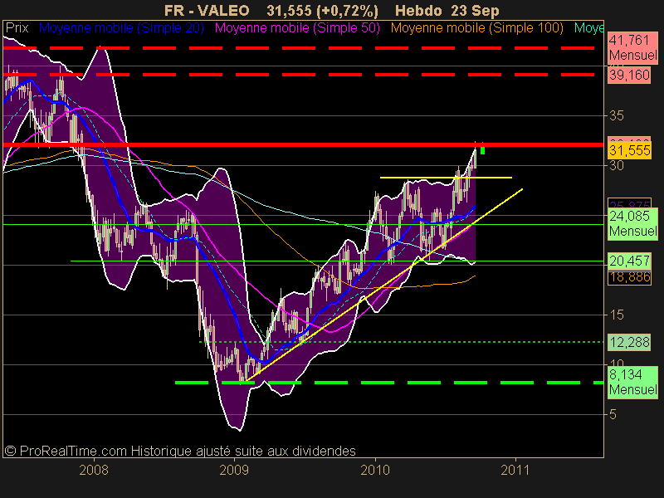Click the orange 18,886 moving average label
664x498 pixels.
(629, 277)
